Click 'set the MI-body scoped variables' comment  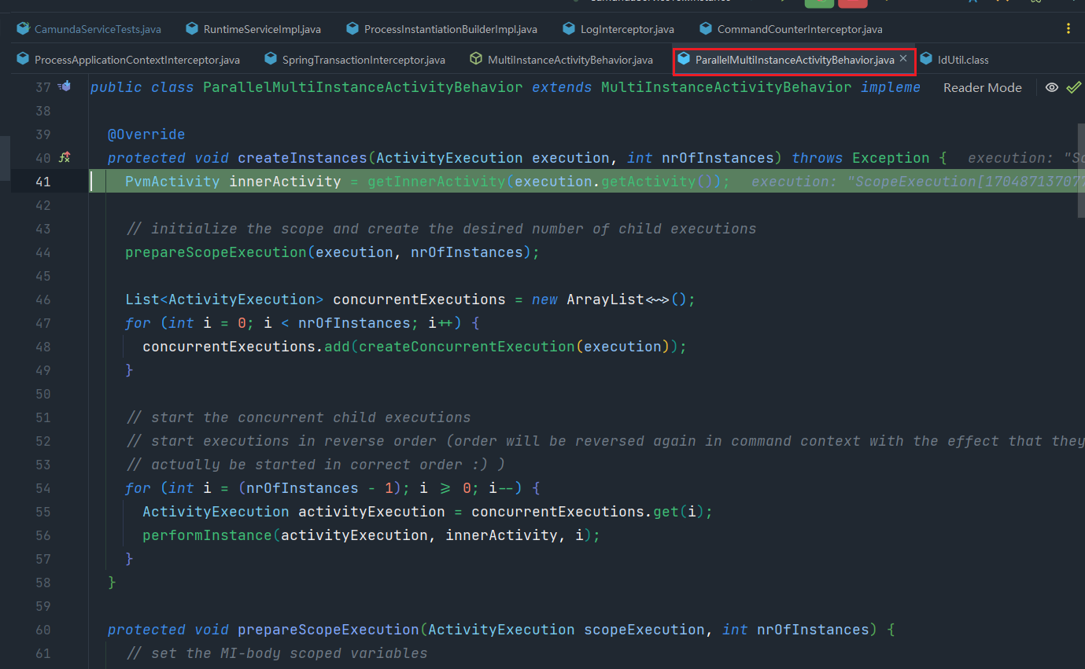[276, 653]
